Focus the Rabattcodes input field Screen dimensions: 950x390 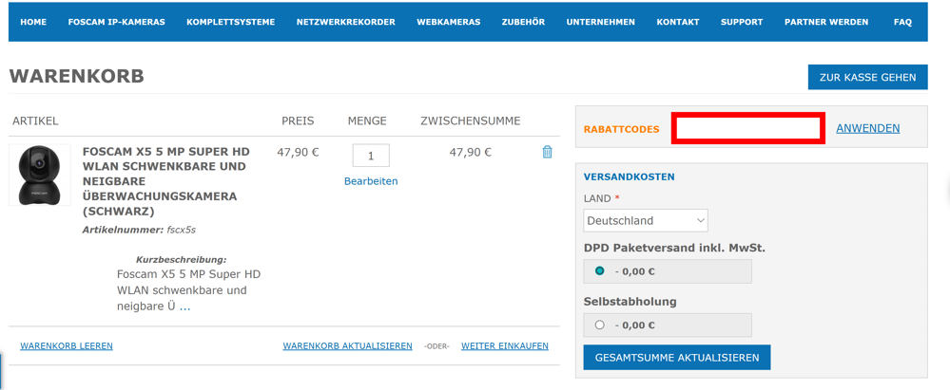(x=748, y=128)
